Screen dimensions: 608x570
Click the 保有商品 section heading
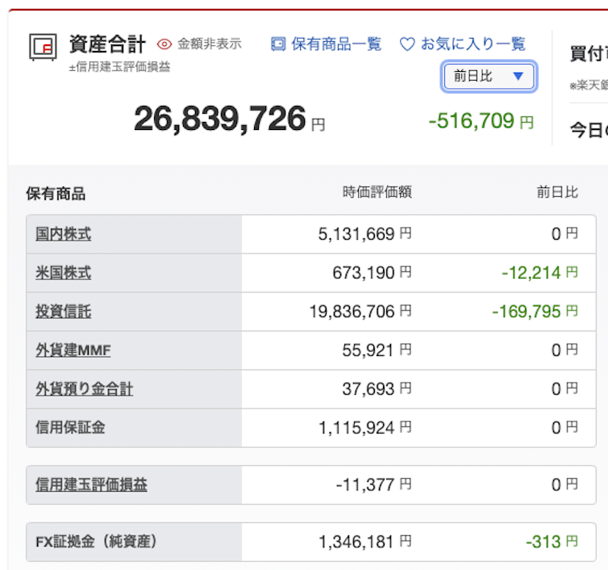click(56, 194)
